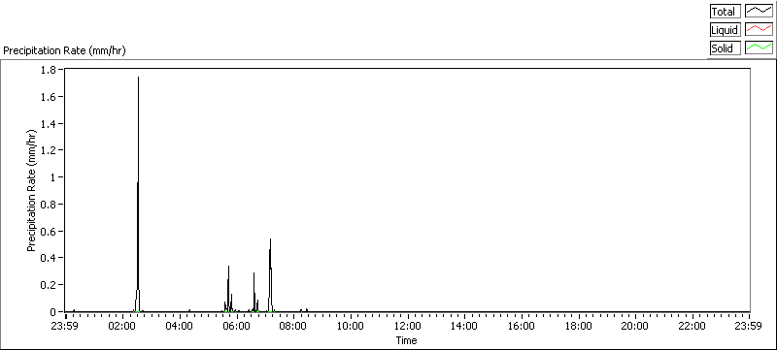Viewport: 777px width, 350px height.
Task: Click the Solid legend label
Action: tap(725, 48)
